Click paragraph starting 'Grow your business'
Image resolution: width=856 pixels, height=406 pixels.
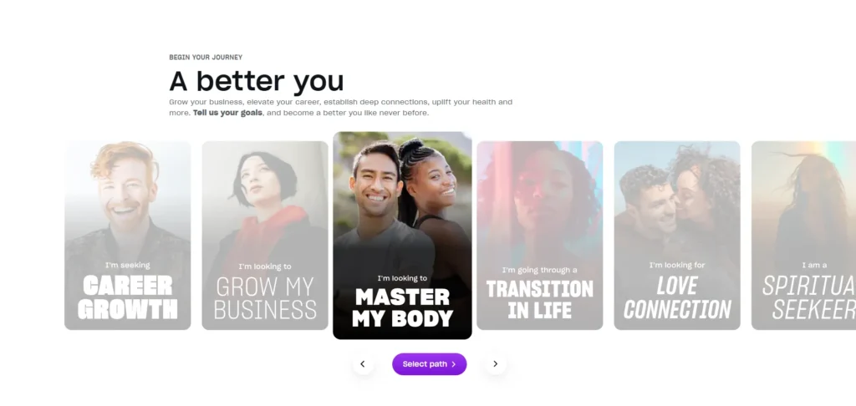point(341,108)
